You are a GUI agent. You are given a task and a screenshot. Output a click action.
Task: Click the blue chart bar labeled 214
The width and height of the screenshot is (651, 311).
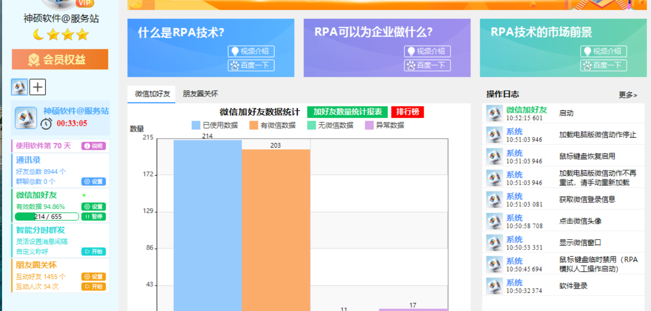[x=208, y=226]
